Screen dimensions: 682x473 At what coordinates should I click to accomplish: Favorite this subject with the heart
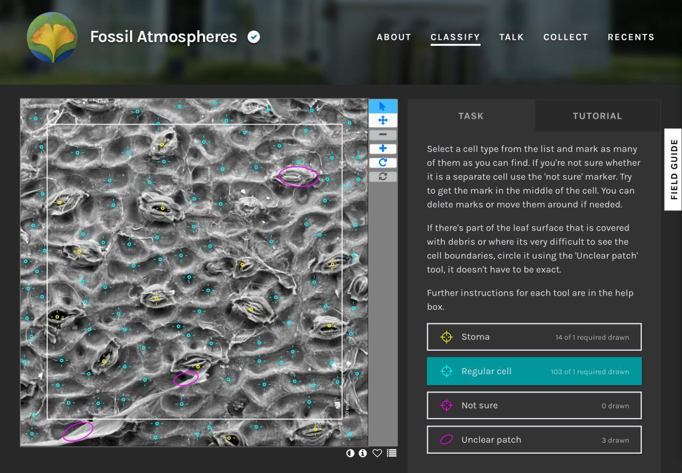click(x=377, y=453)
